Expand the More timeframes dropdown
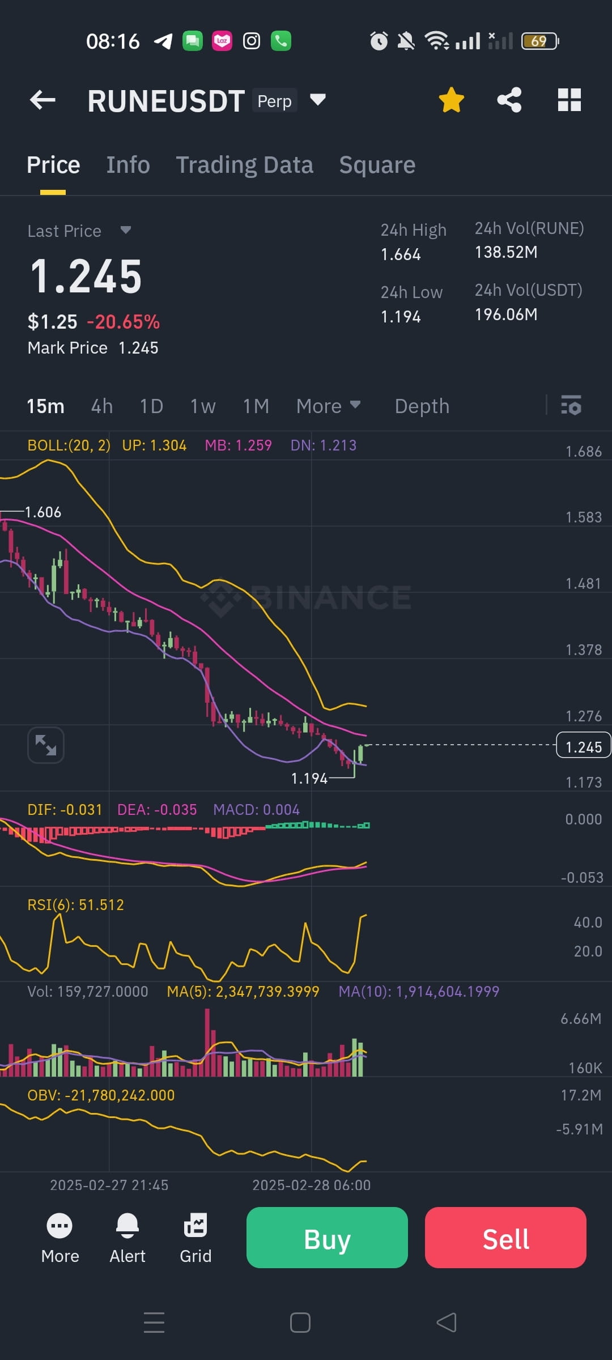The image size is (612, 1360). click(x=329, y=406)
